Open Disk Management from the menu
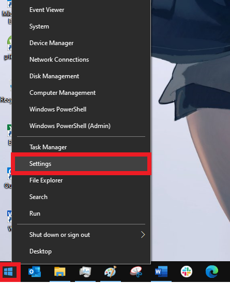The image size is (230, 283). 81,76
